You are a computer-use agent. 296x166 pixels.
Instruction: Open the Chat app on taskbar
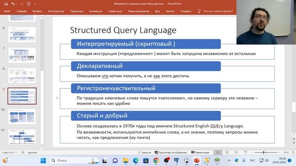(x=115, y=160)
